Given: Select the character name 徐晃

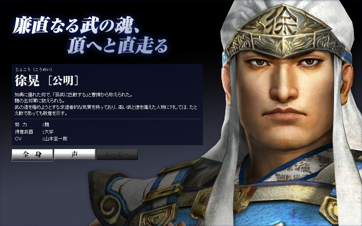Looking at the screenshot, I should click(x=27, y=81).
